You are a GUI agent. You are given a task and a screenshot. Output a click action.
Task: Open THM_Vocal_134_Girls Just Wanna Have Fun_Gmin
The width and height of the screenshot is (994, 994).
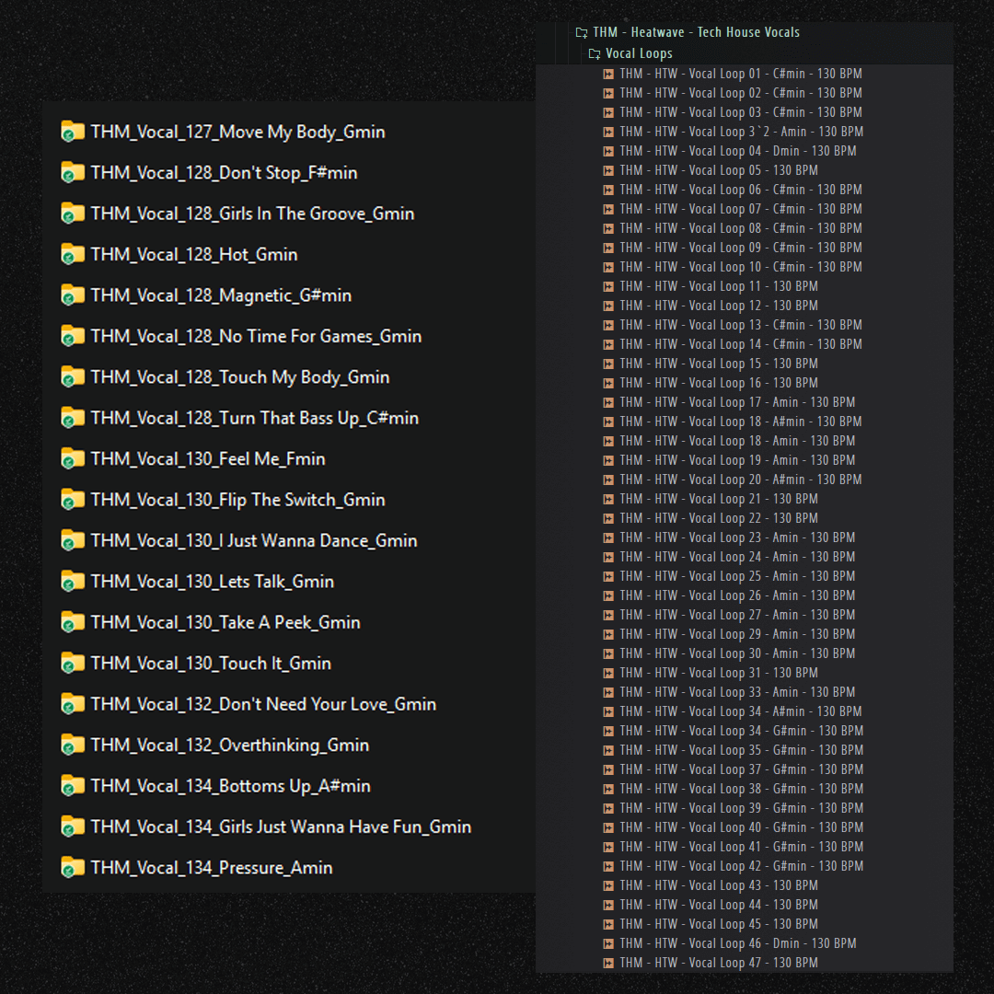(x=281, y=826)
